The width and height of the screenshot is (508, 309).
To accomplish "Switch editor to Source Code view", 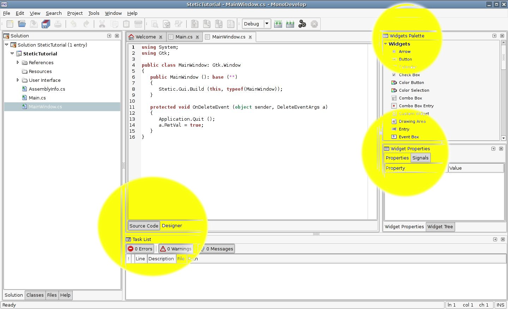I will [x=144, y=226].
